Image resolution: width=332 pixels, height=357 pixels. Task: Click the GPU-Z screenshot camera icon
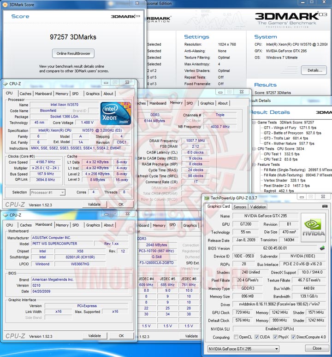tap(325, 206)
